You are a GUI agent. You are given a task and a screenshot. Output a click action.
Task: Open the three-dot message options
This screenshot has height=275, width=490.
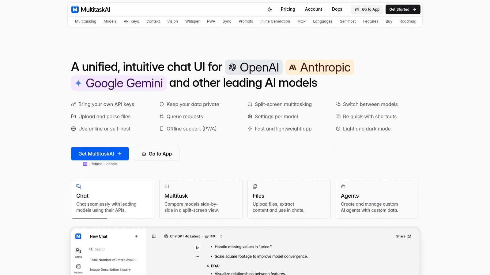[197, 257]
